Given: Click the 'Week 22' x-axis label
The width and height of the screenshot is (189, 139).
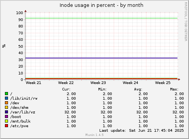Looking at the screenshot, I should tap(66, 83).
